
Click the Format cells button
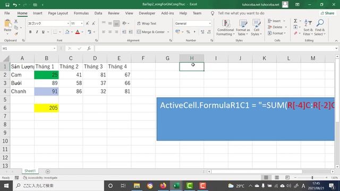coord(277,33)
